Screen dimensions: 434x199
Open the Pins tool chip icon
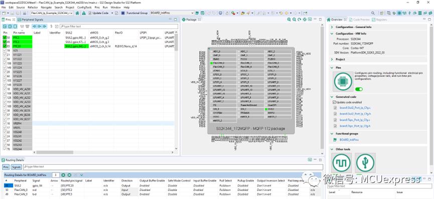tap(343, 82)
